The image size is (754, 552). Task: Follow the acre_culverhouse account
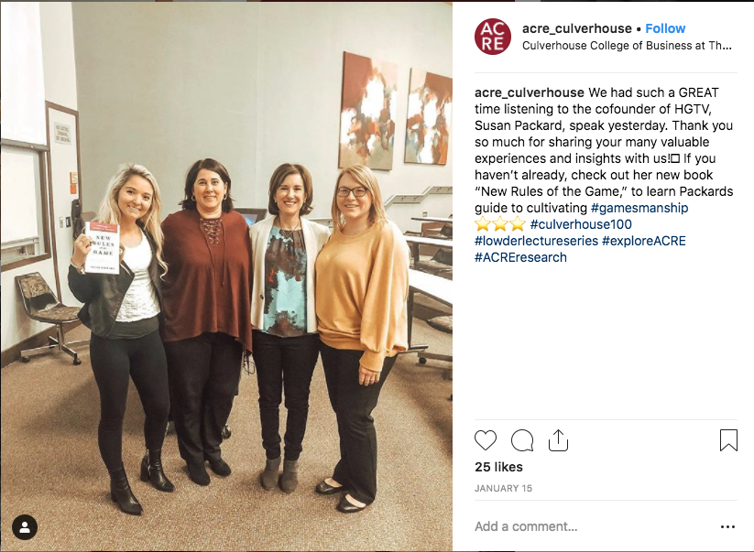click(x=665, y=28)
